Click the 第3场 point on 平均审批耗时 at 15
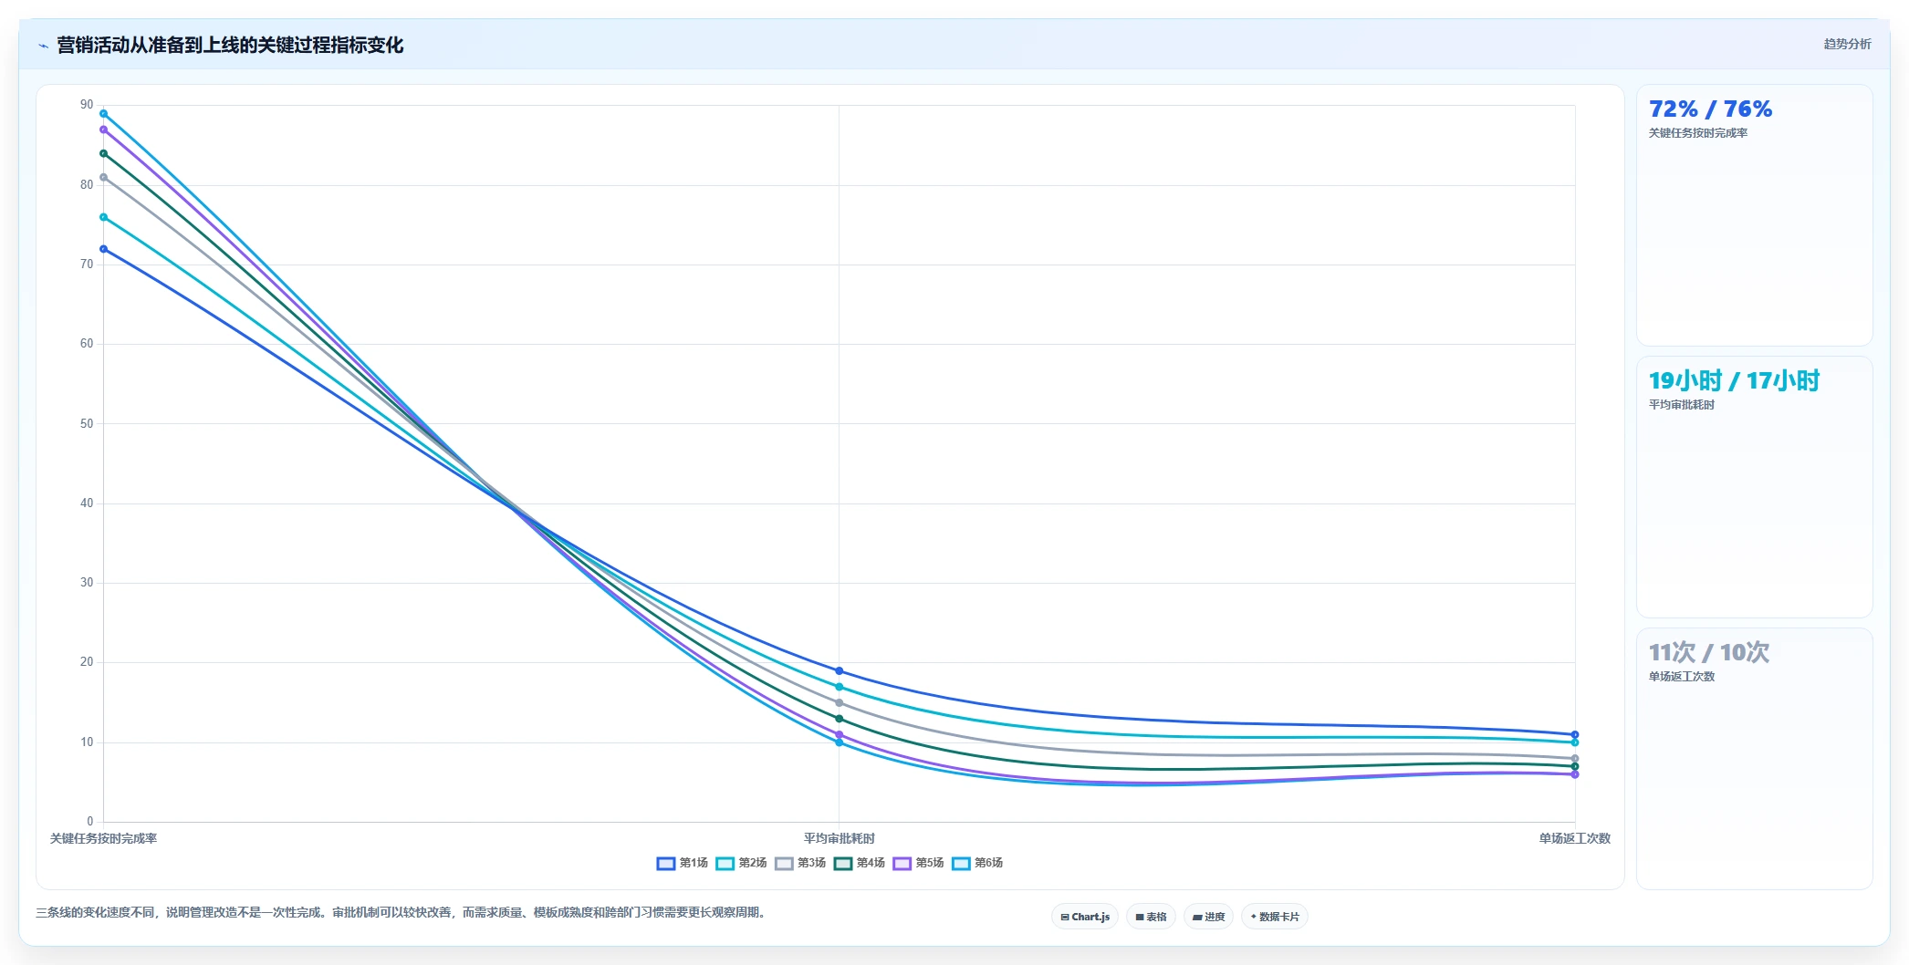 [x=840, y=703]
